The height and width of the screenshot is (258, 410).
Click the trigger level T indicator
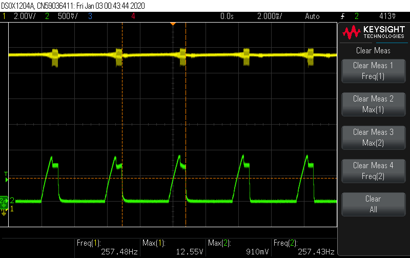[x=6, y=177]
